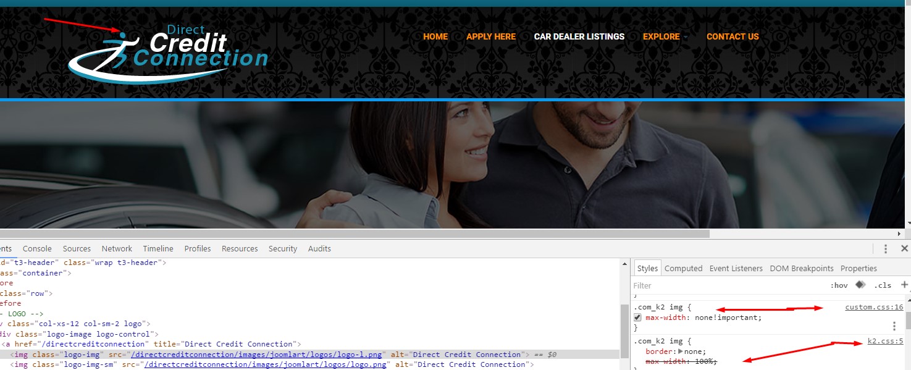
Task: Click inside the Styles filter field
Action: [x=679, y=285]
